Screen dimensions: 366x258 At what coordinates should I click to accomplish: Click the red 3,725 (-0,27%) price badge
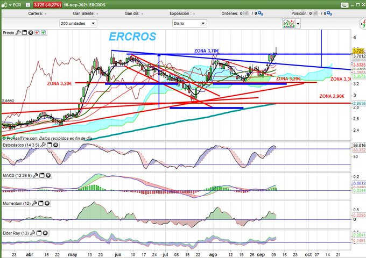click(47, 5)
